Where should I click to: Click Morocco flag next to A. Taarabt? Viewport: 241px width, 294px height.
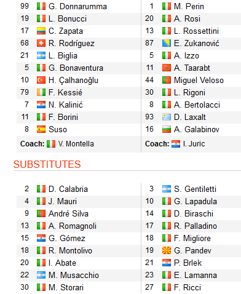point(167,68)
